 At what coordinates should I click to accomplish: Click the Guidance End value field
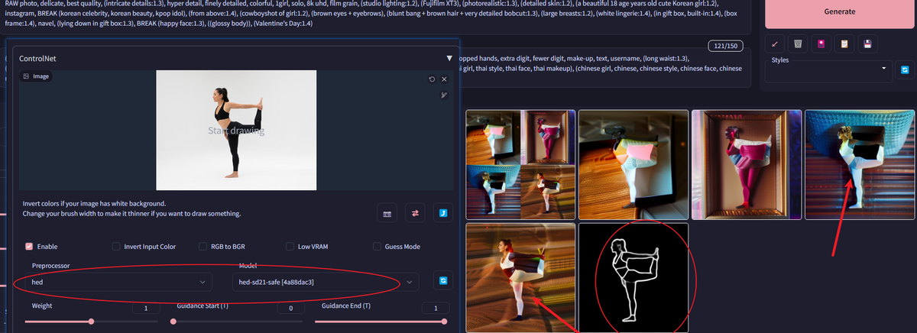(x=436, y=308)
